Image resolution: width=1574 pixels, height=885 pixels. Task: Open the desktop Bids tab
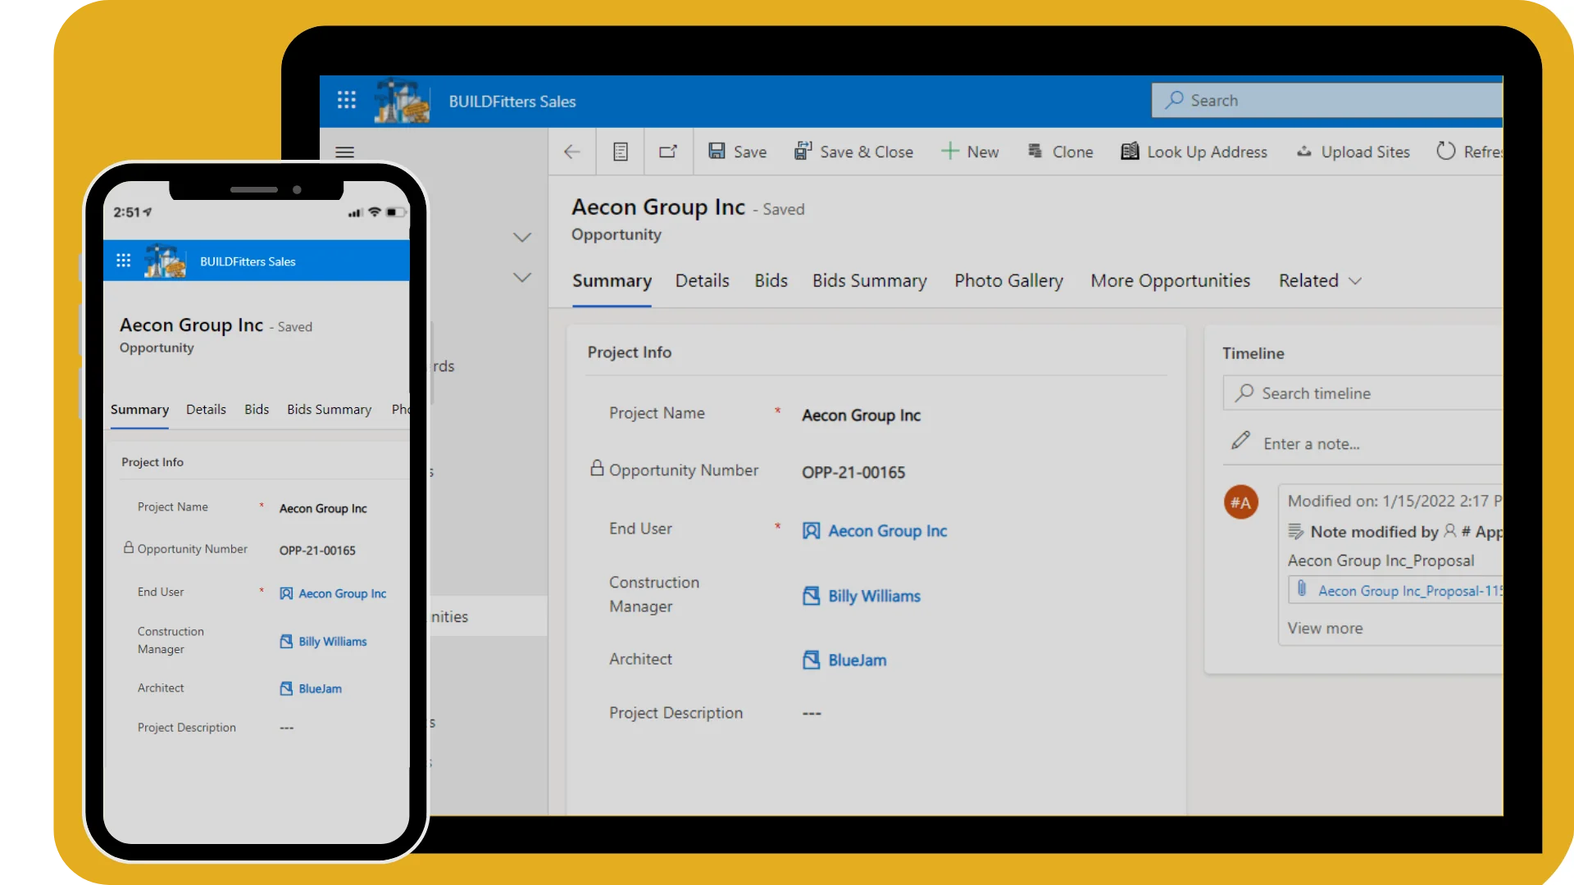coord(771,281)
